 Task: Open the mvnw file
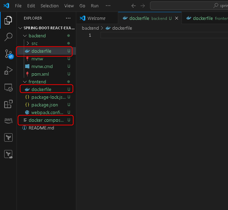tap(47, 59)
